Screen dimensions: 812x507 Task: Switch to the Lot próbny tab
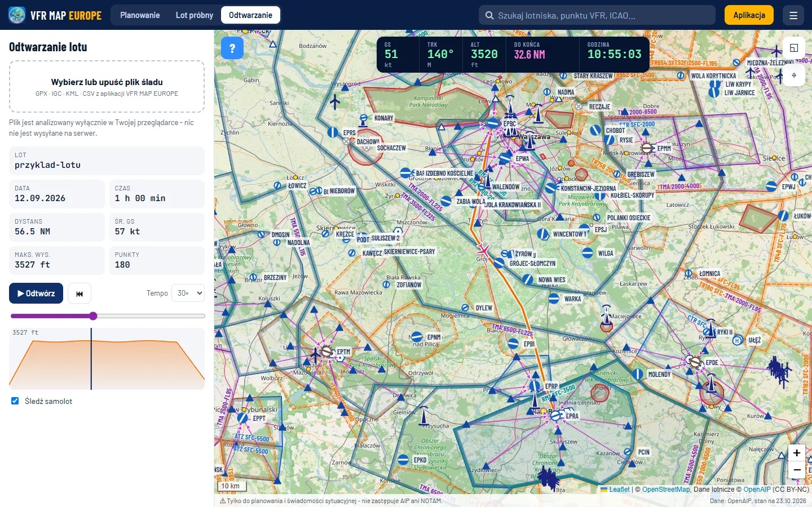195,15
